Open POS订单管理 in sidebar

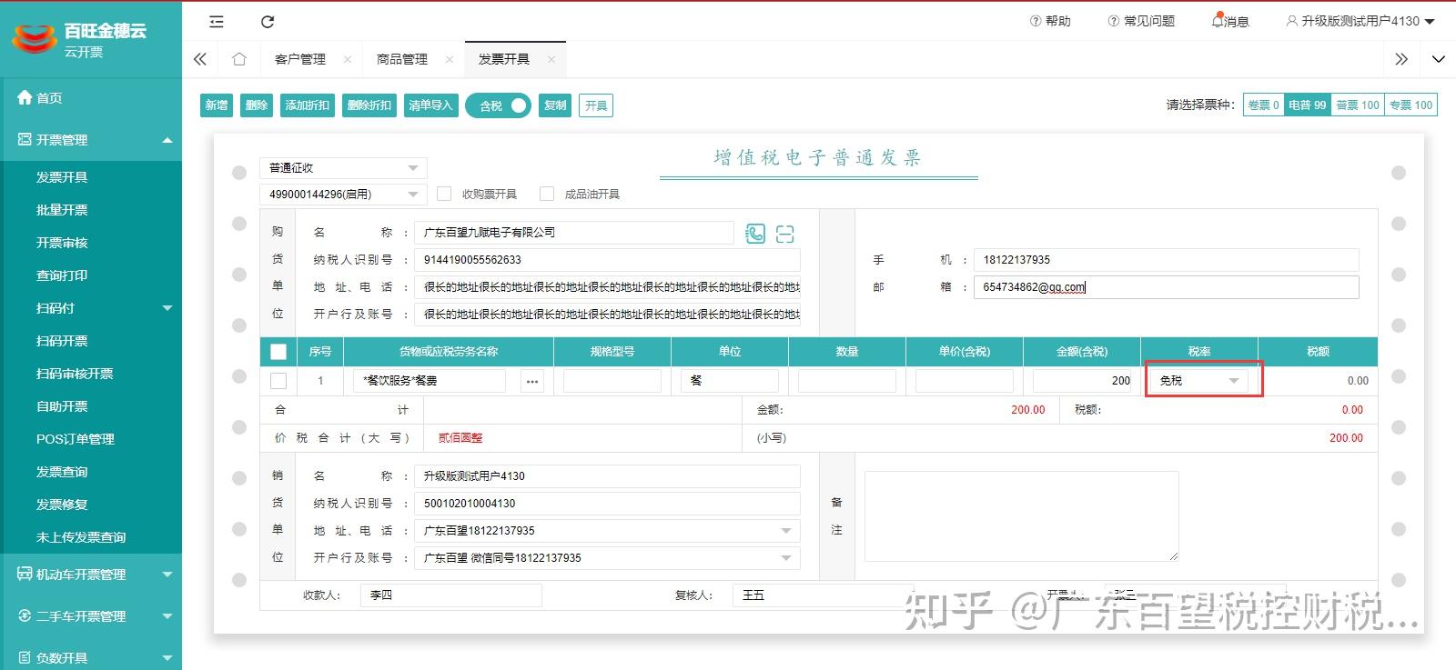coord(76,439)
